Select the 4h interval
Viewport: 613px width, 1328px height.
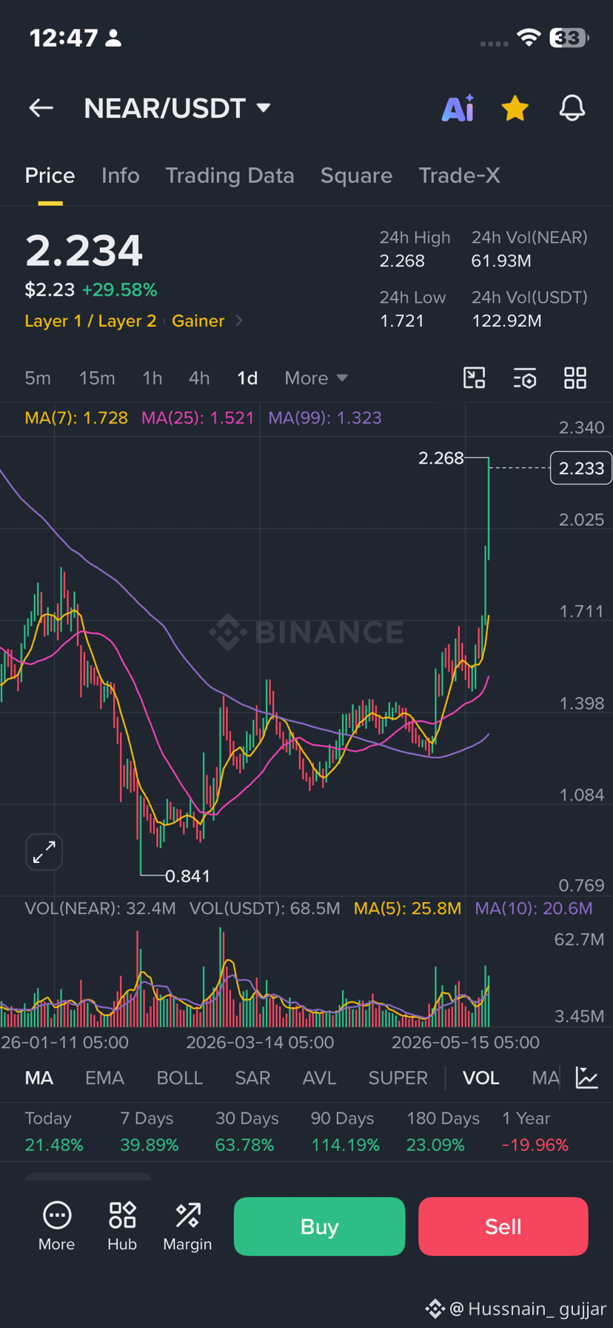click(199, 378)
